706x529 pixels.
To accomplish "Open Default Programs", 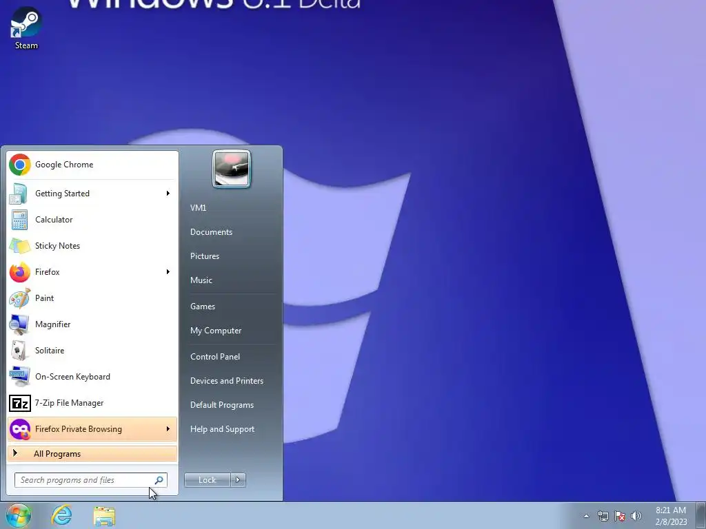I will point(221,405).
